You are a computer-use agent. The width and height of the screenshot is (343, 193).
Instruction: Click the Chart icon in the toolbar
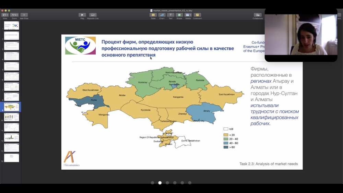(162, 15)
